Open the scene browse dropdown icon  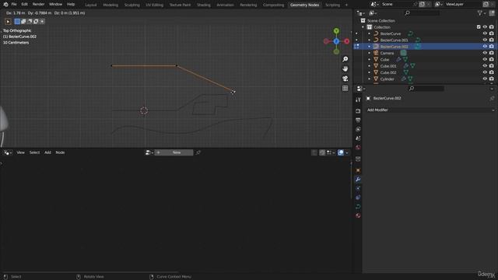pos(375,5)
